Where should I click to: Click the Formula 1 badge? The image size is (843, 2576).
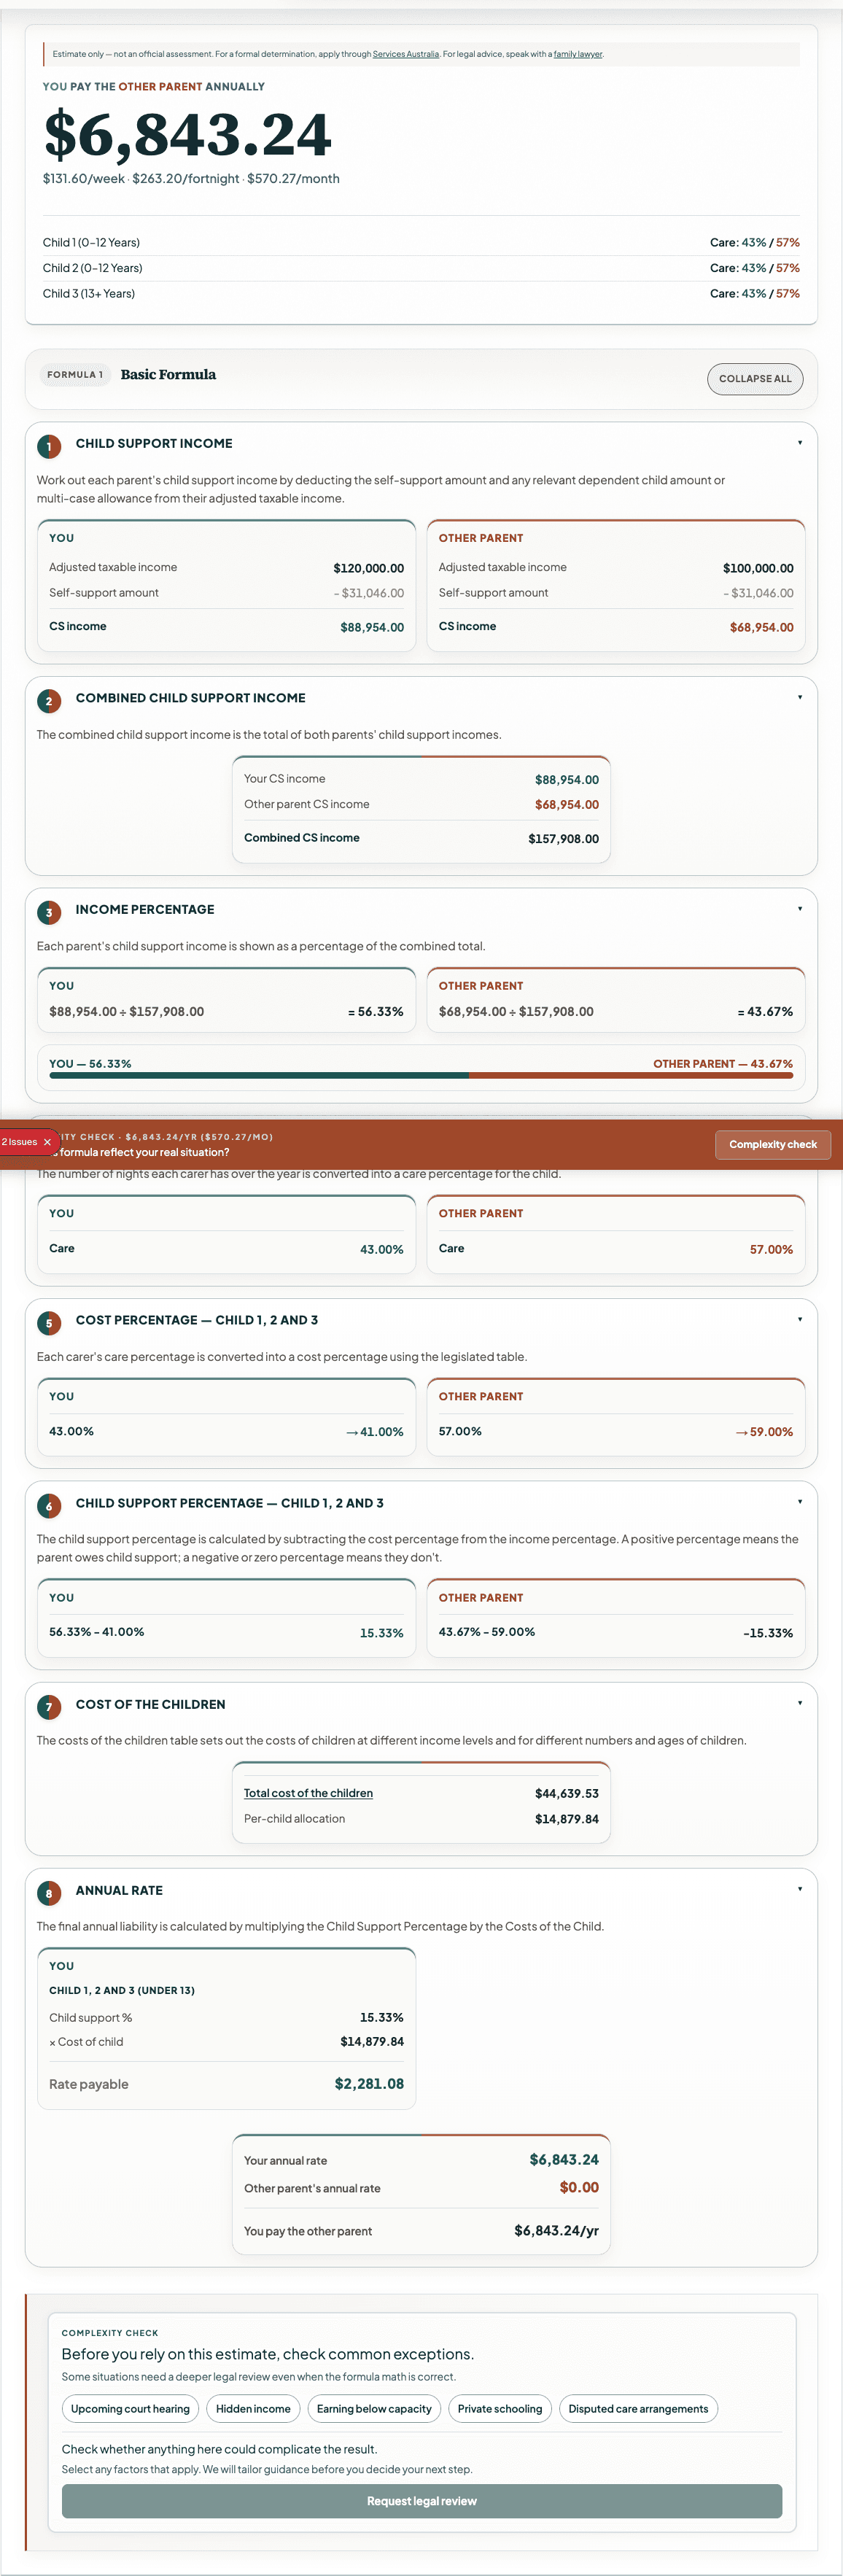coord(75,375)
